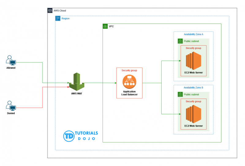Screen dimensions: 245x166
Task: Click the Security group label in Zone A
Action: tap(193, 48)
